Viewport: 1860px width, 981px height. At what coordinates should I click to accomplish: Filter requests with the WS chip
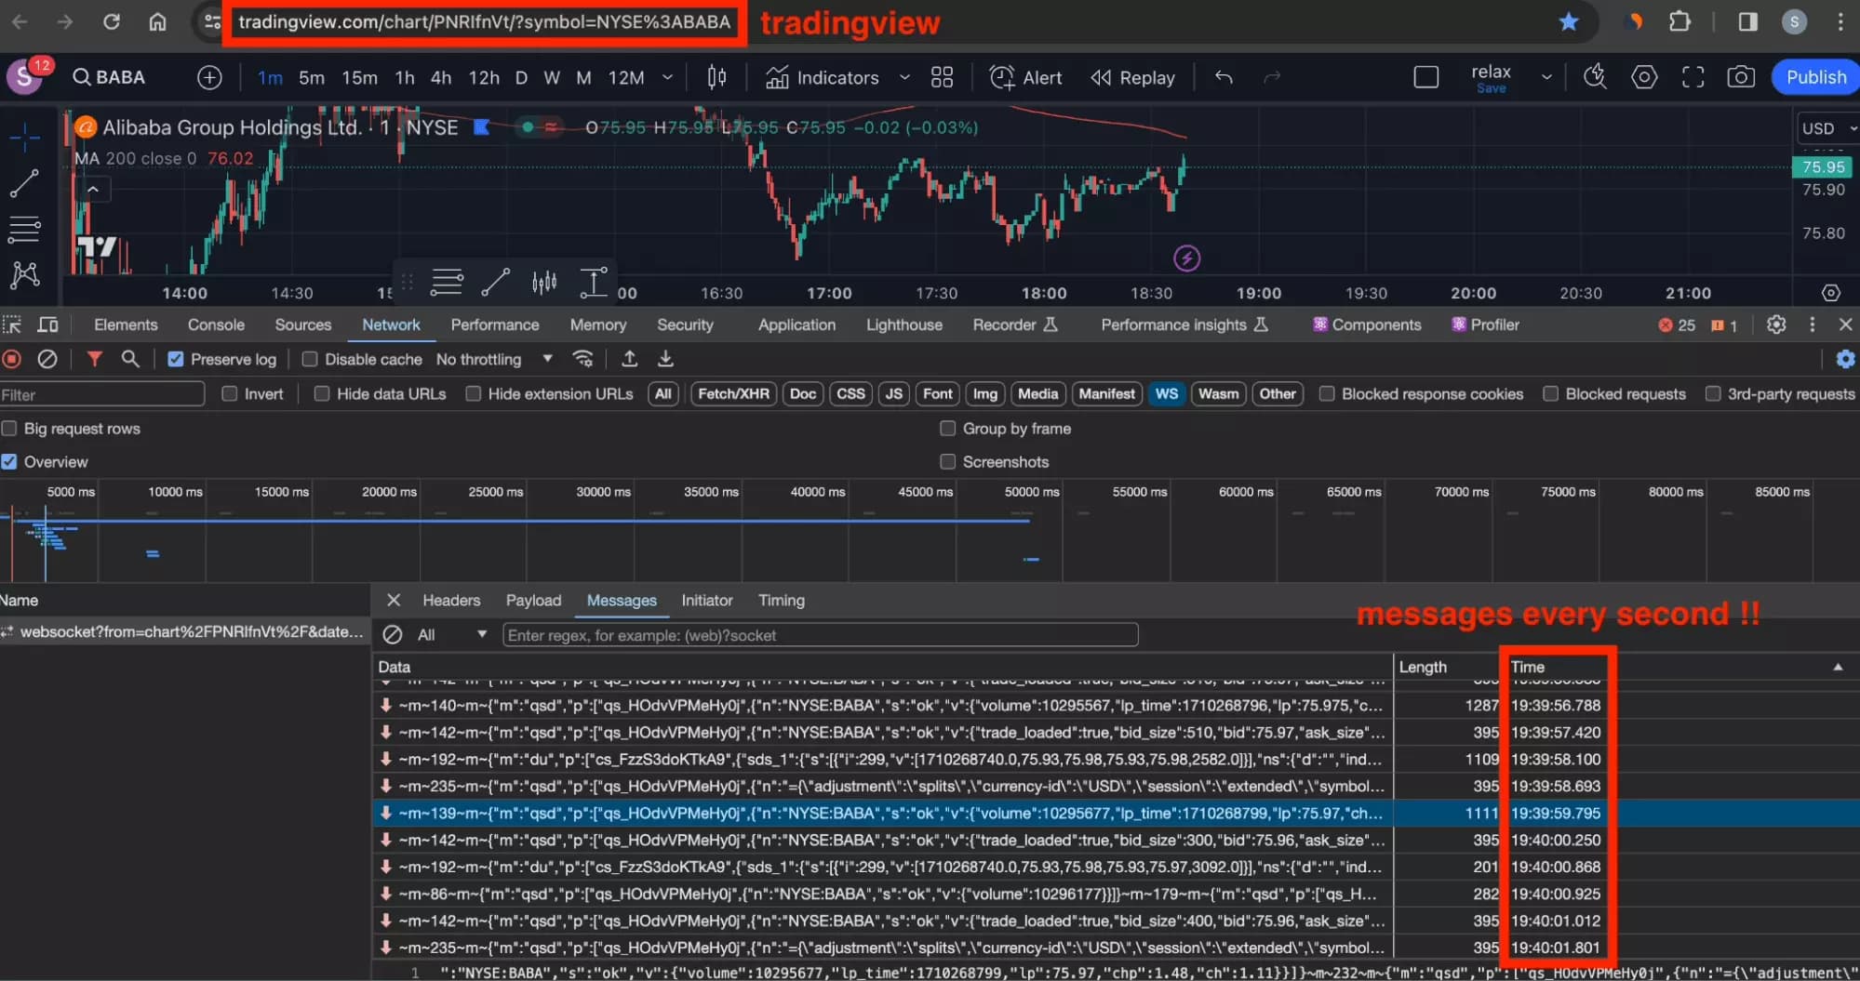coord(1166,393)
